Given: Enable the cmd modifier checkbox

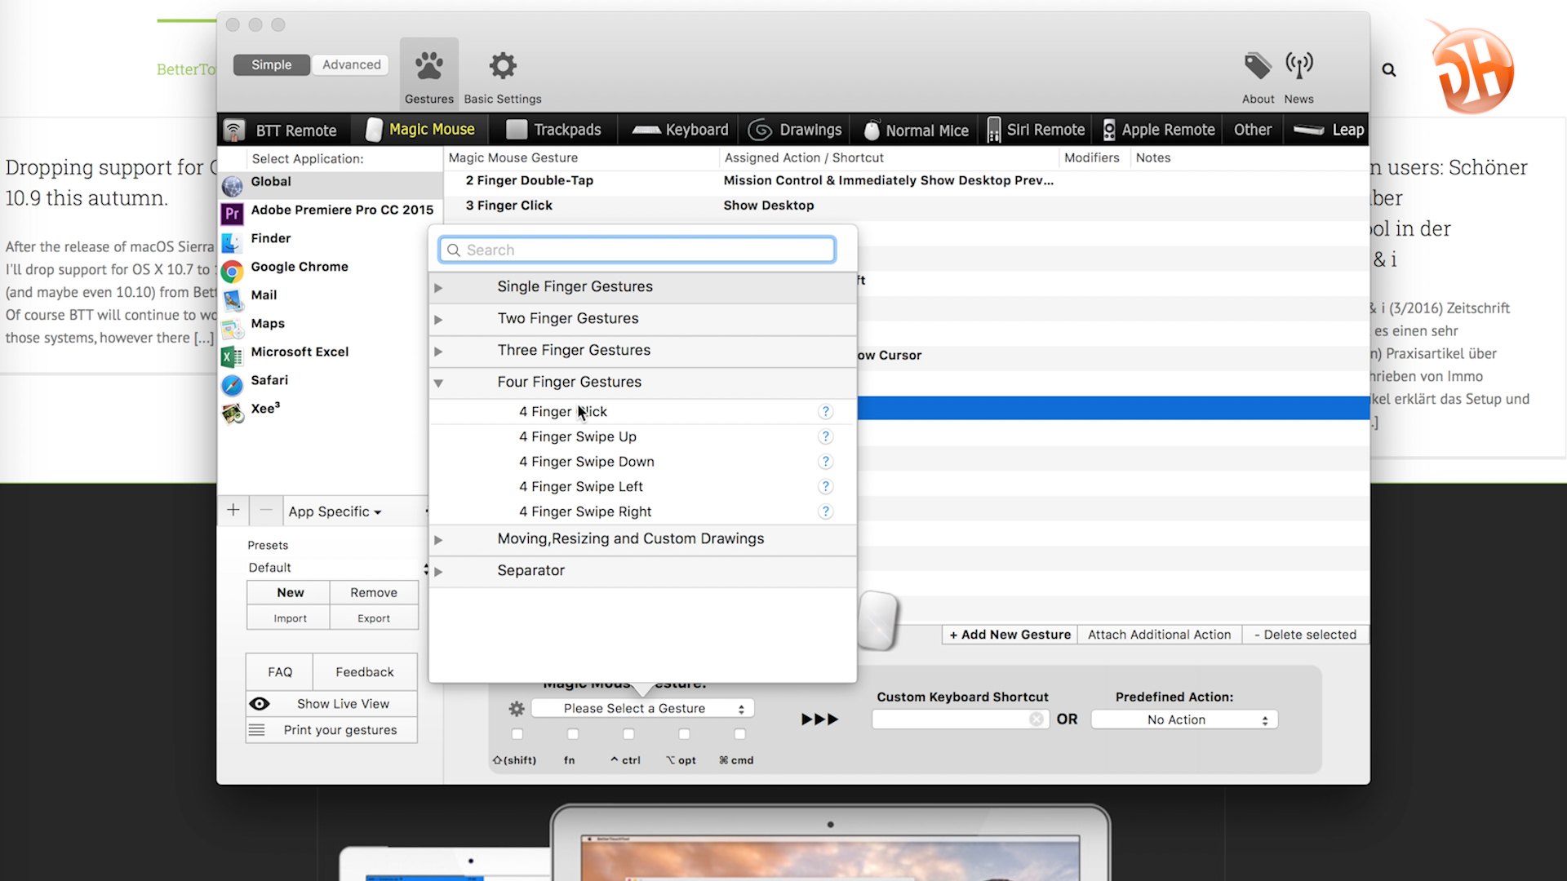Looking at the screenshot, I should point(739,734).
